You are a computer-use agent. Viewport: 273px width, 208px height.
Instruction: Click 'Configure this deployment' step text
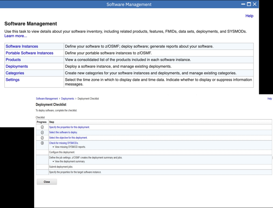62,152
